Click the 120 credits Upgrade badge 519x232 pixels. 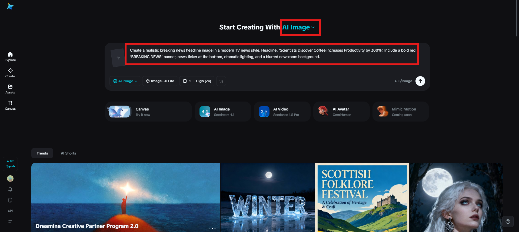(x=10, y=164)
